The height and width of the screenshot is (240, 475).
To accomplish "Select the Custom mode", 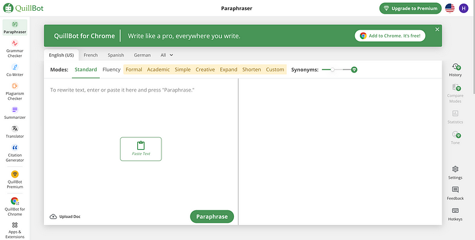I will pyautogui.click(x=275, y=70).
